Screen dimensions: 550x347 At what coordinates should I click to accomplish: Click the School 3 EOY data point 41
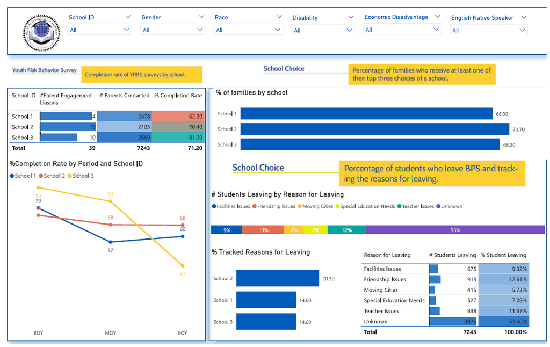pos(183,265)
